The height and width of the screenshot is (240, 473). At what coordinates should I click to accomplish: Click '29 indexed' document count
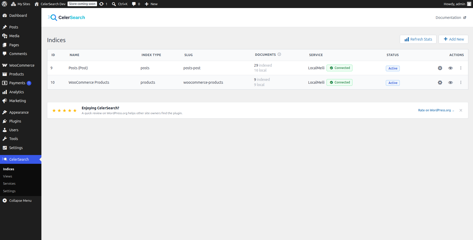263,65
